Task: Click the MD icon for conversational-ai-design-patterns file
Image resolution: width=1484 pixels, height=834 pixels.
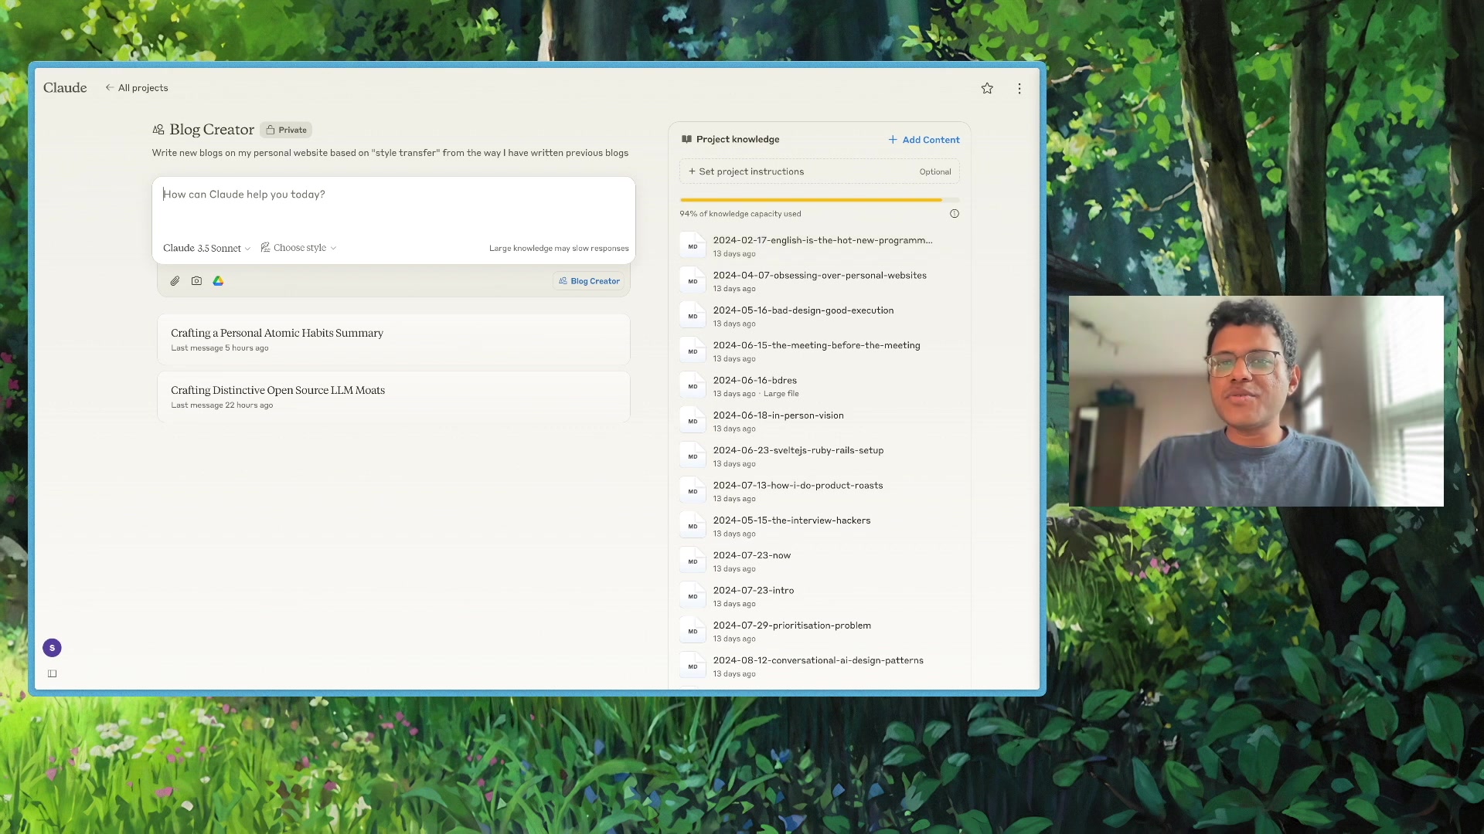Action: tap(693, 666)
